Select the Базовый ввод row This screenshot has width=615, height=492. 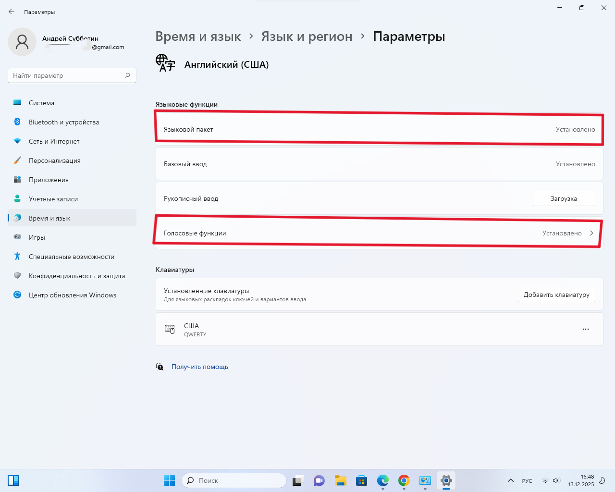pos(379,164)
